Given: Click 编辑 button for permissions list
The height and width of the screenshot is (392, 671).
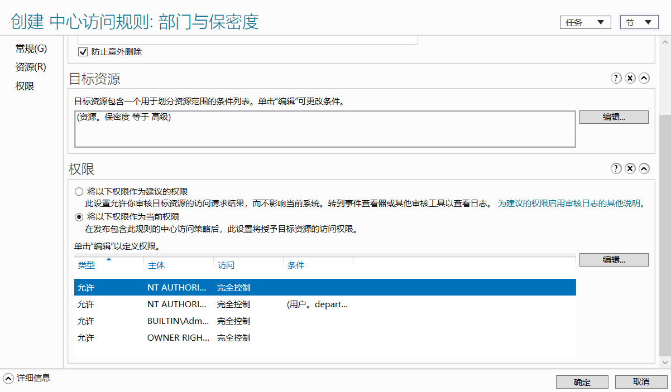Looking at the screenshot, I should (614, 260).
